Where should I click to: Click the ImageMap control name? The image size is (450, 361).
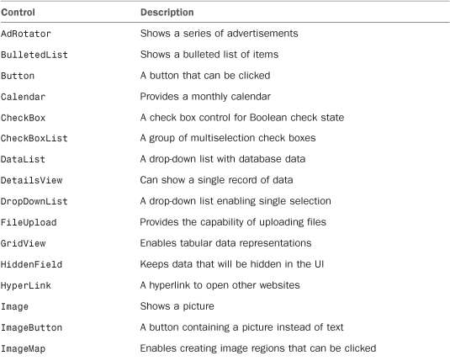click(24, 349)
